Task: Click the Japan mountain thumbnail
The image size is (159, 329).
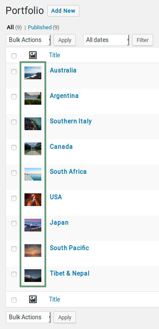Action: coord(33,225)
